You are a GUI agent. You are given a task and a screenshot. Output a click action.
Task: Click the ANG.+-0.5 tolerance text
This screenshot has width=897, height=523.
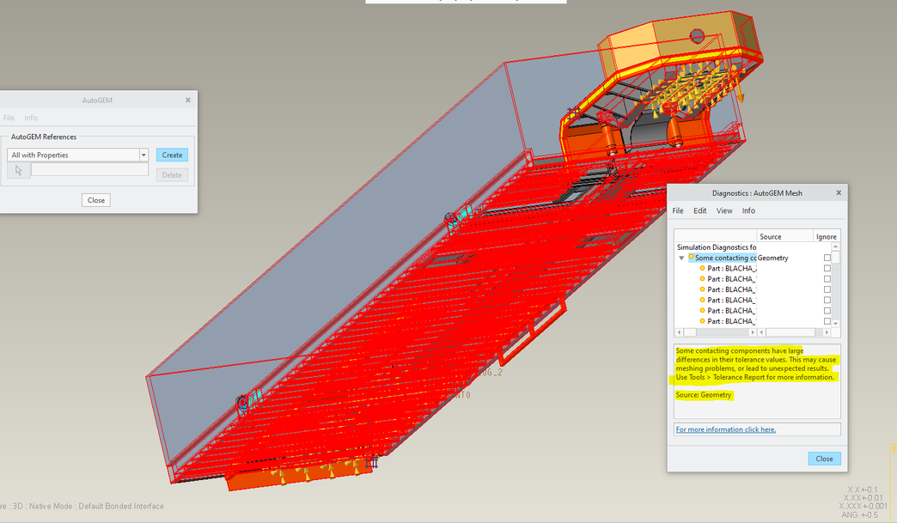coord(859,515)
